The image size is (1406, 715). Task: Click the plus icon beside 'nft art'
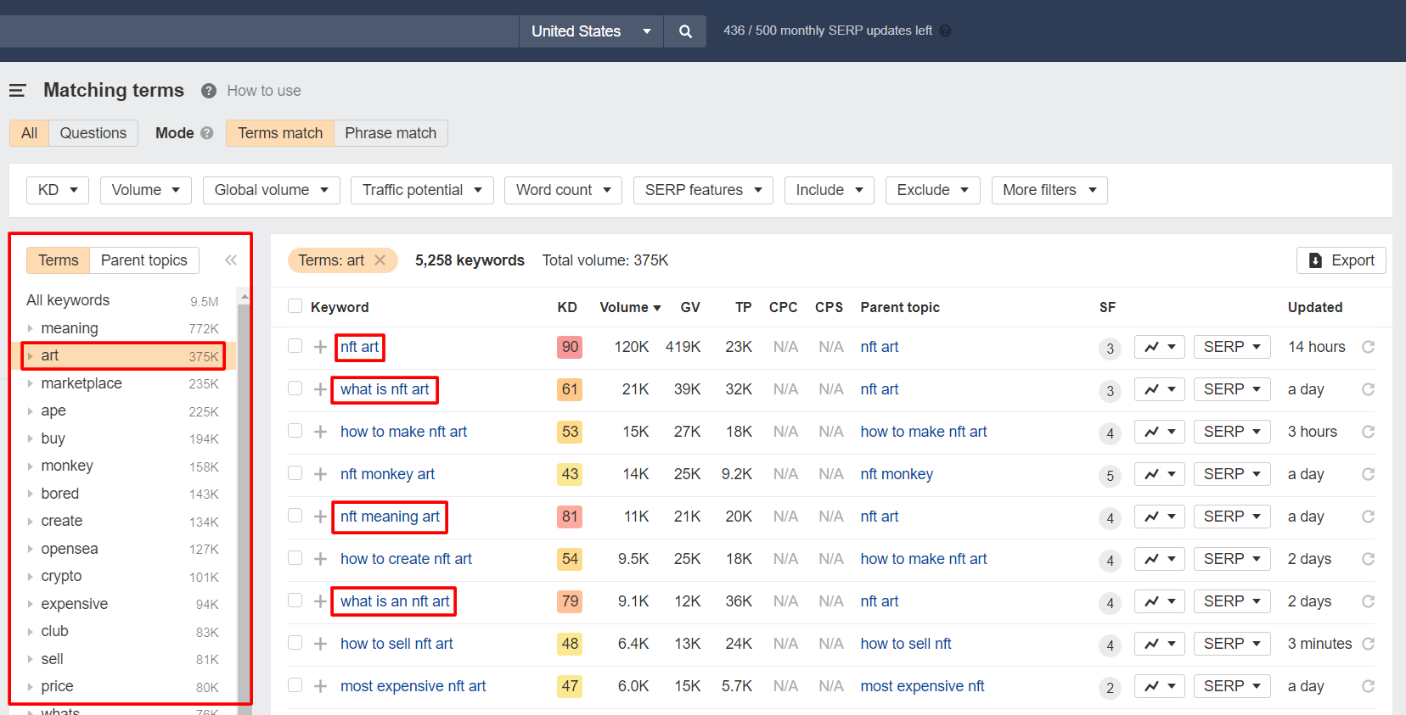(320, 347)
